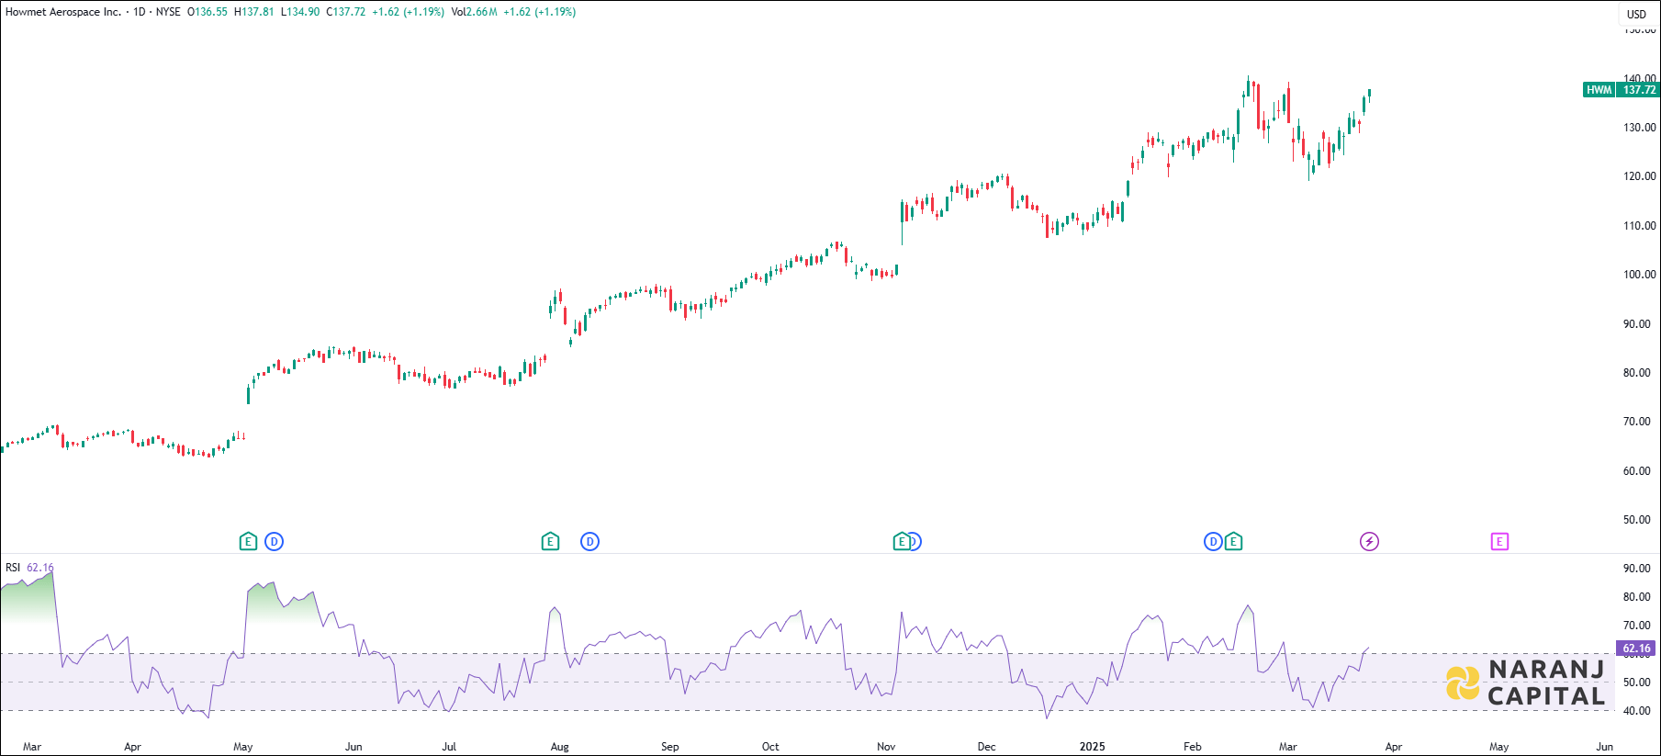Click the Sep label on the time axis
The image size is (1661, 756).
[670, 747]
